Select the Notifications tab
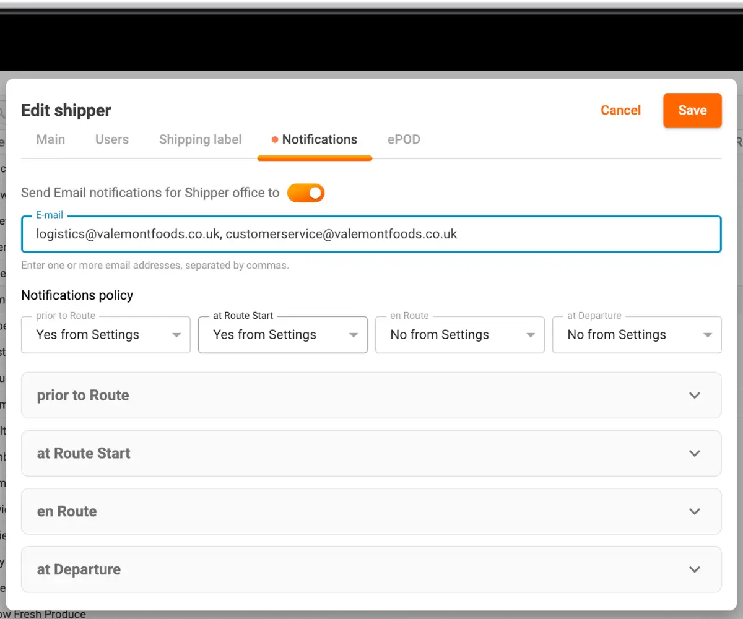The image size is (743, 619). click(x=315, y=139)
